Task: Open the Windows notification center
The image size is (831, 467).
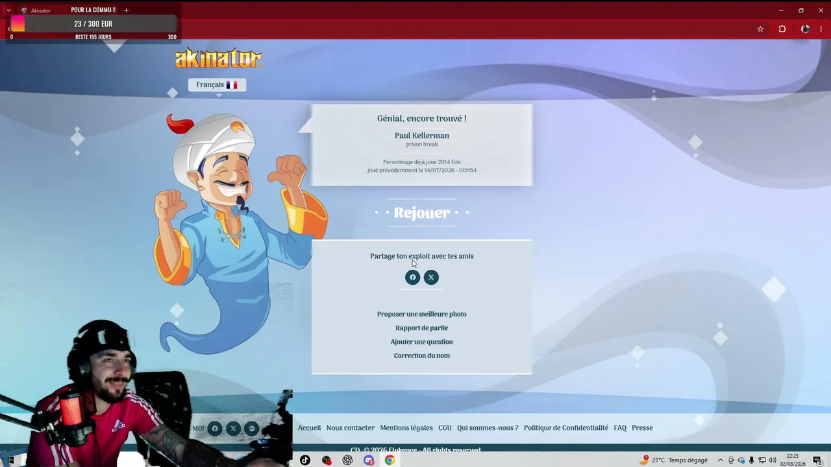Action: pos(817,461)
